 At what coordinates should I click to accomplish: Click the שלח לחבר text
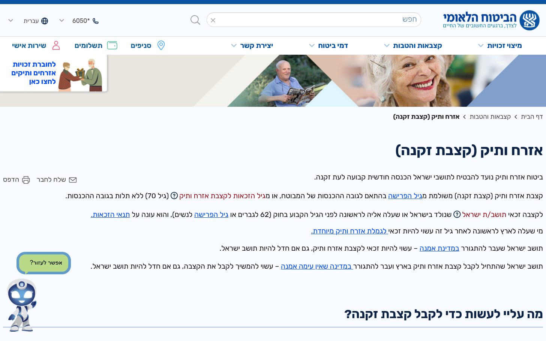[x=51, y=180]
